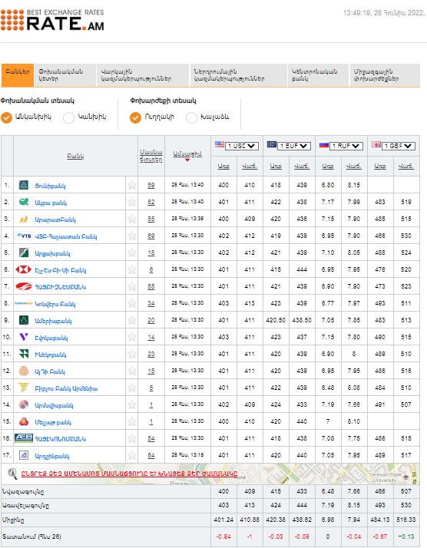
Task: Open the 1 RUR currency dropdown
Action: point(346,146)
